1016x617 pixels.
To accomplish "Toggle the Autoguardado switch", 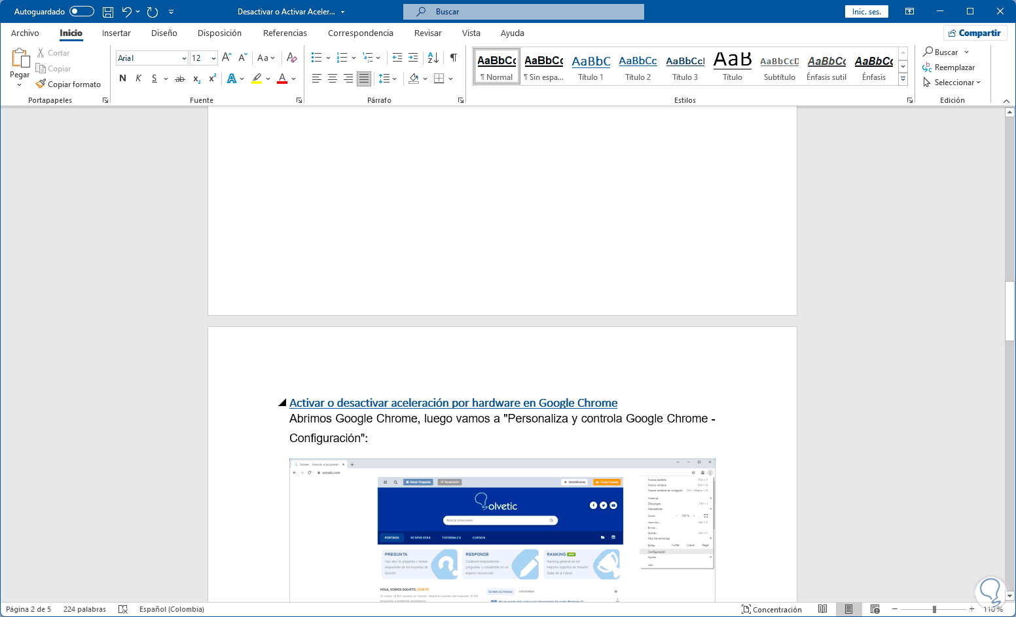I will 82,12.
